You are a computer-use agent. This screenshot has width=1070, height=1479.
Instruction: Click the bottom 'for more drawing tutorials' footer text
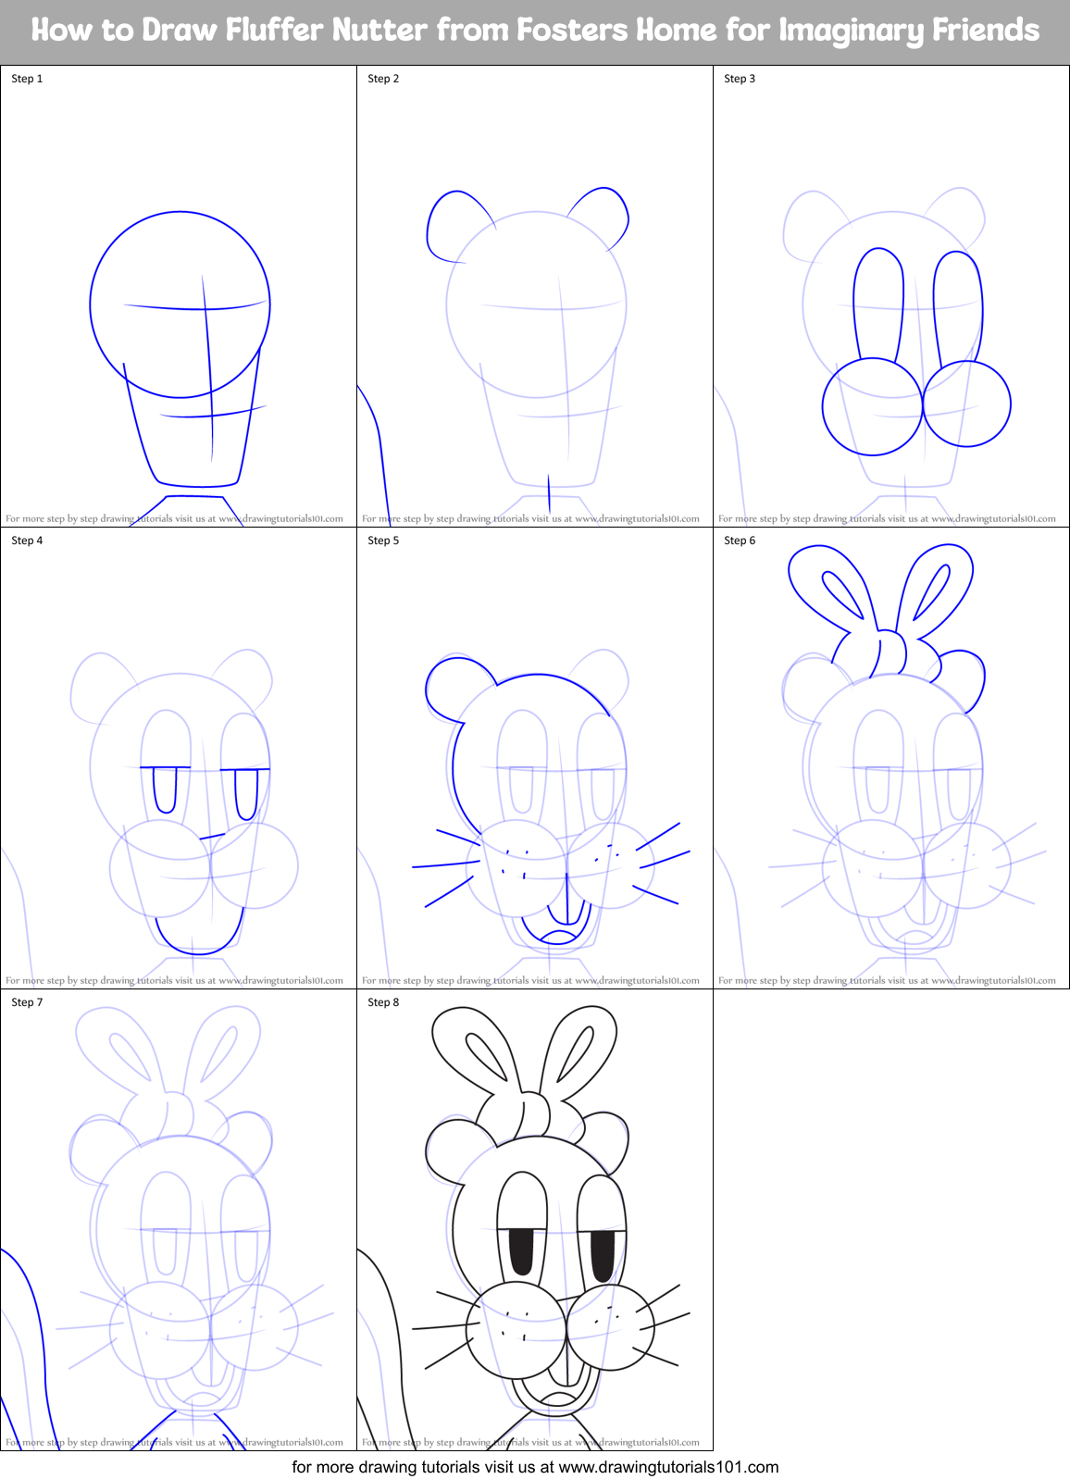pos(535,1467)
